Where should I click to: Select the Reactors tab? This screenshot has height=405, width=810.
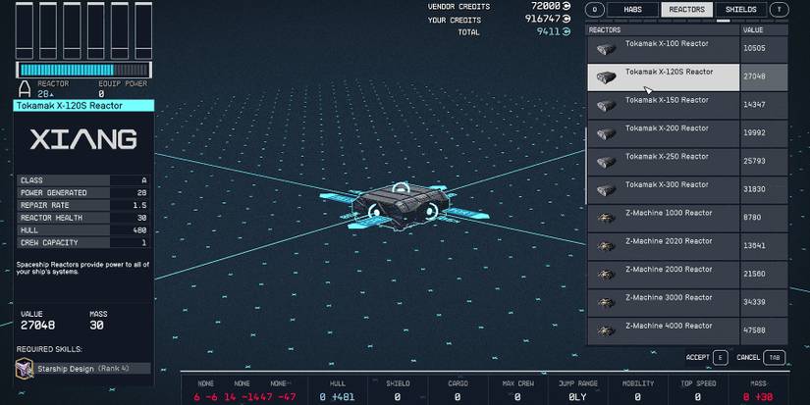[x=686, y=10]
